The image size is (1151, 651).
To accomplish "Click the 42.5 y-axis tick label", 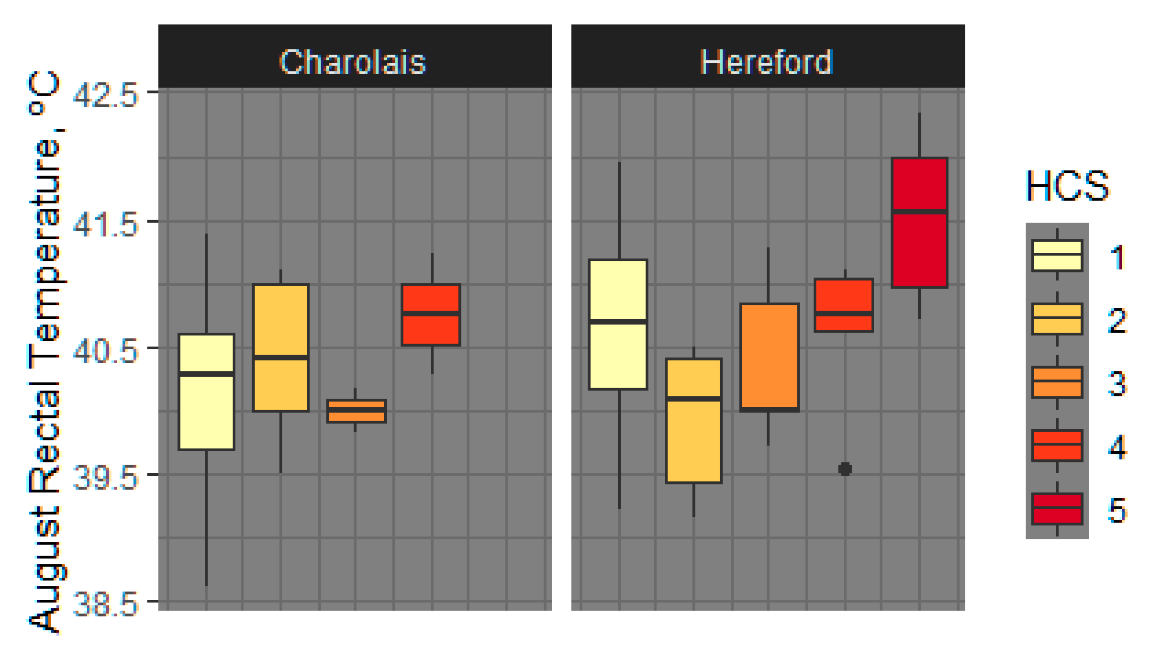I will (x=106, y=95).
